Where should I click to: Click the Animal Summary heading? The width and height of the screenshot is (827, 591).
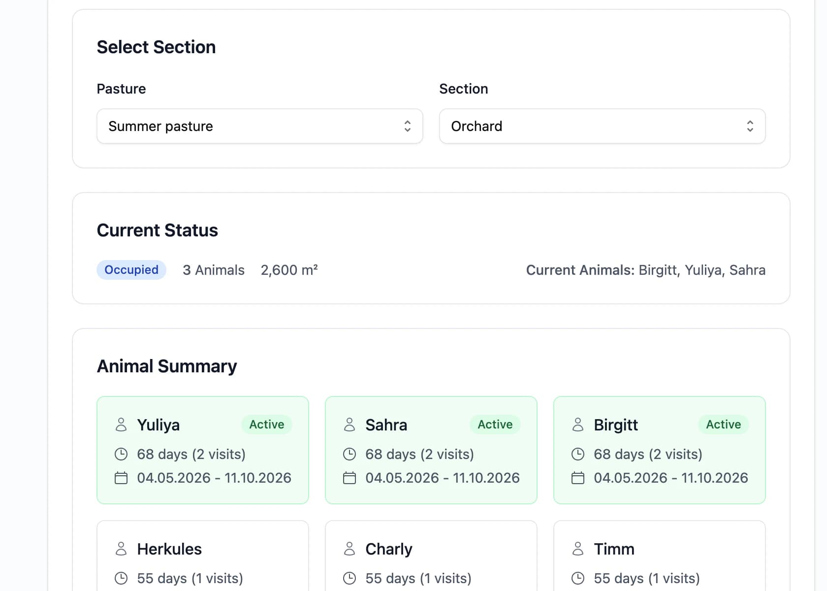167,366
